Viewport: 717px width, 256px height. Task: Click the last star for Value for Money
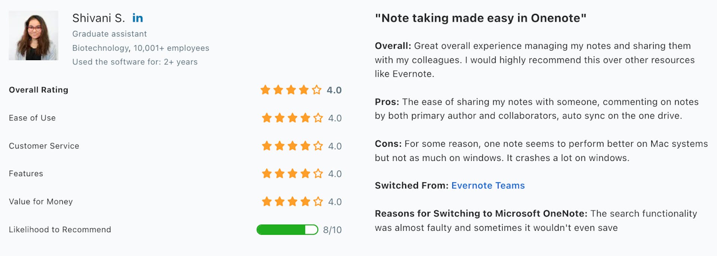coord(319,202)
